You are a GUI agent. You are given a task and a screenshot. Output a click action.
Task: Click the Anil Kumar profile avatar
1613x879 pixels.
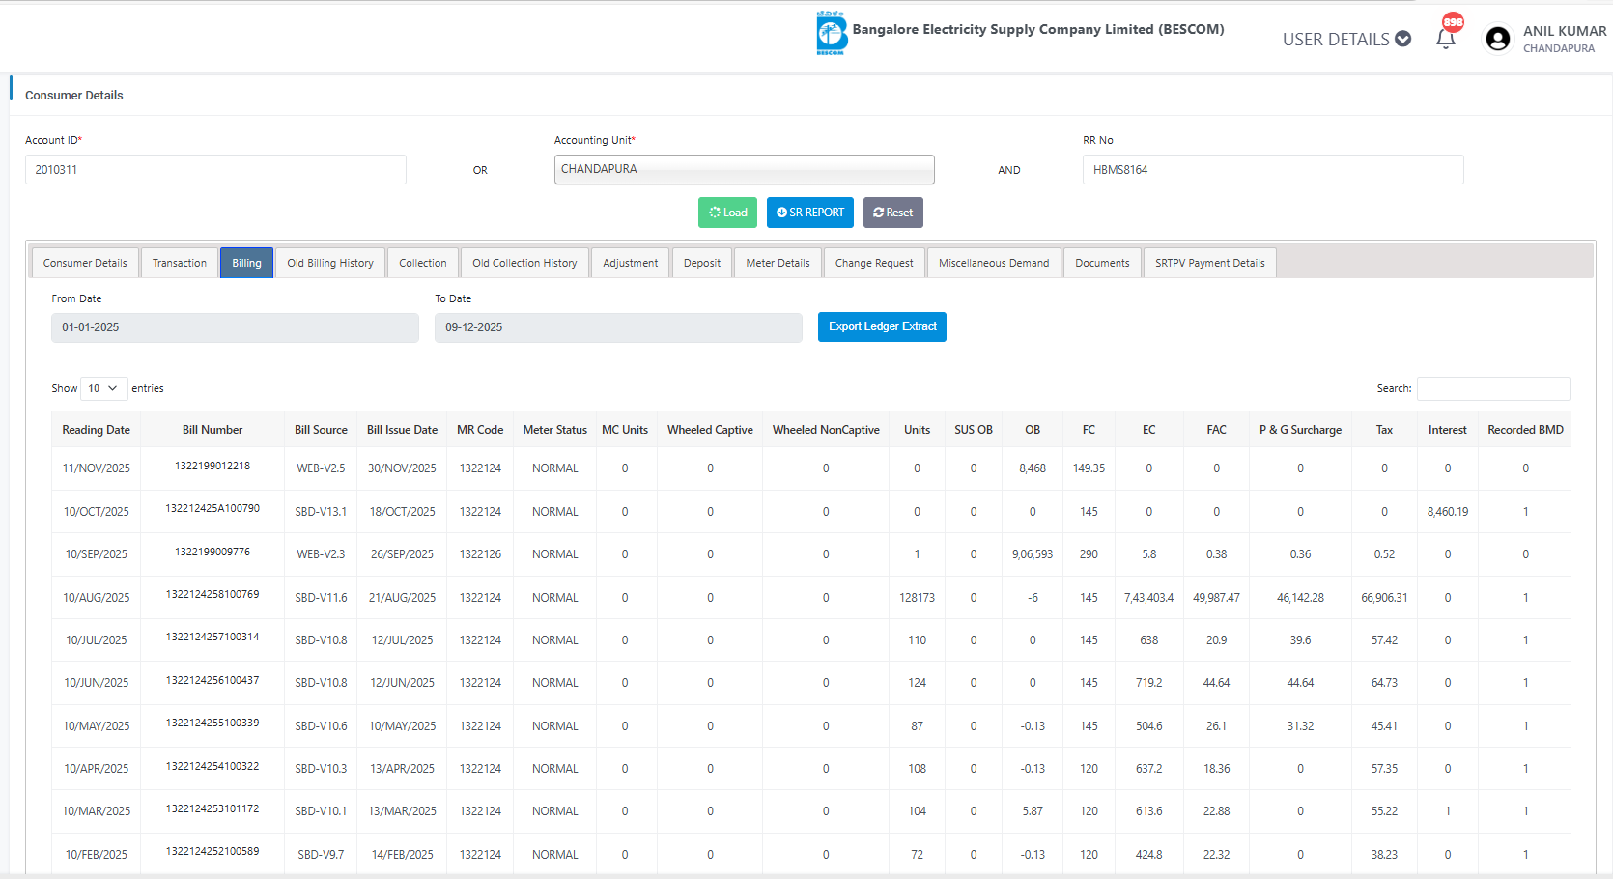(1497, 39)
